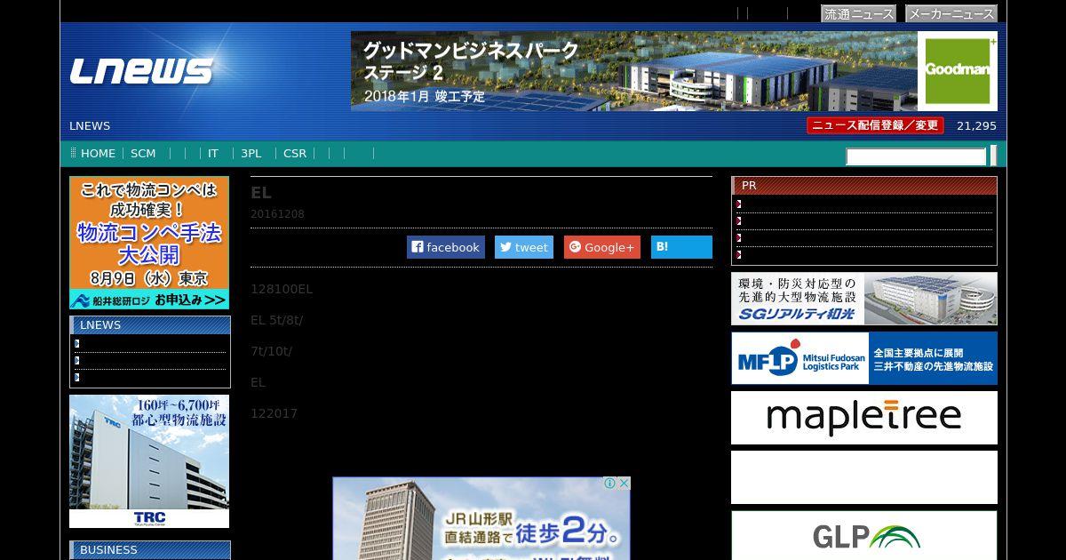1066x560 pixels.
Task: Open the SCM navigation item
Action: [143, 153]
